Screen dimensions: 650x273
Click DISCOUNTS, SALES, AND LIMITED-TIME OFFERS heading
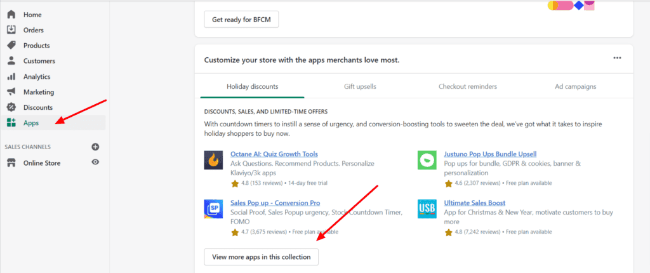click(x=266, y=112)
